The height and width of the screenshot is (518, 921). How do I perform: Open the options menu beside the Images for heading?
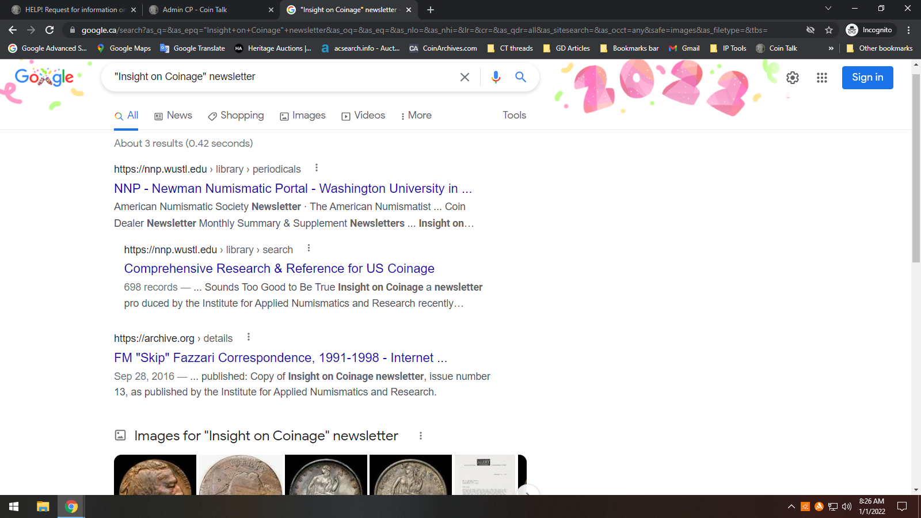tap(421, 436)
